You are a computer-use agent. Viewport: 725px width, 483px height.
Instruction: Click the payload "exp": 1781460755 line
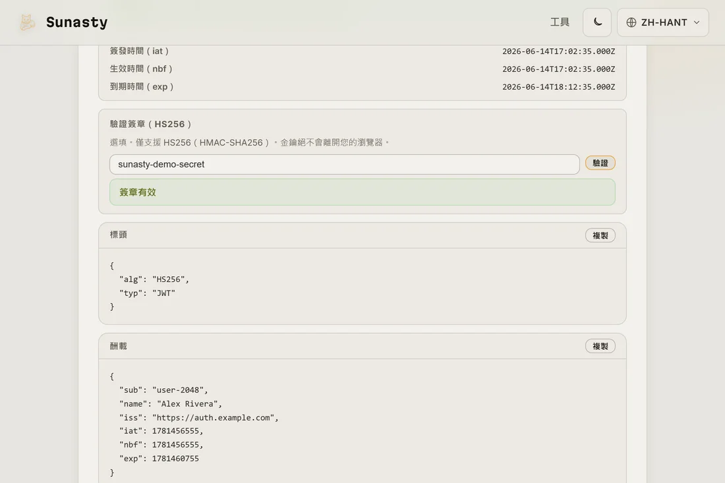point(159,459)
